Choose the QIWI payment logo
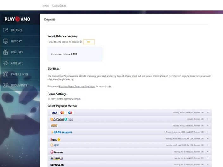 click(55, 145)
